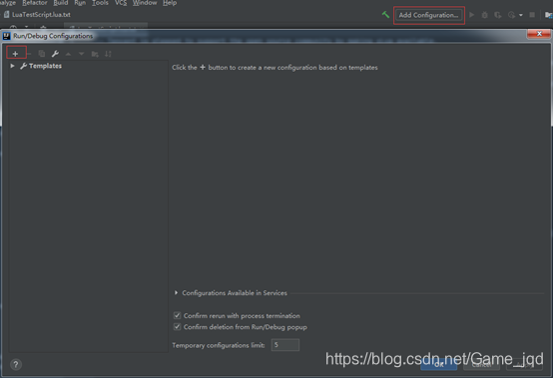Expand Configurations Available in Services section
Image resolution: width=553 pixels, height=378 pixels.
[176, 293]
